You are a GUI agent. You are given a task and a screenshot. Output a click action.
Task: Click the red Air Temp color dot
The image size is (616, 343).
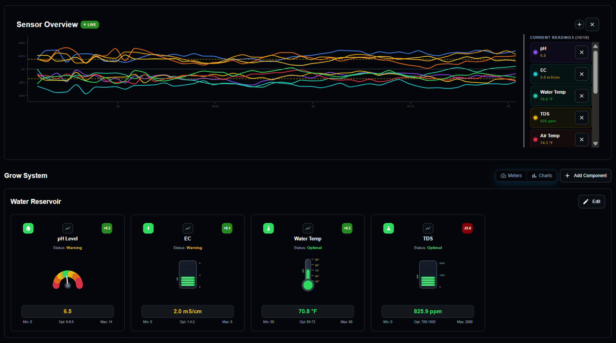coord(535,140)
